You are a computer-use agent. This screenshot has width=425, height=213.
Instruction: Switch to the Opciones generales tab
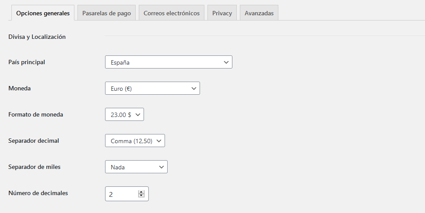coord(43,13)
